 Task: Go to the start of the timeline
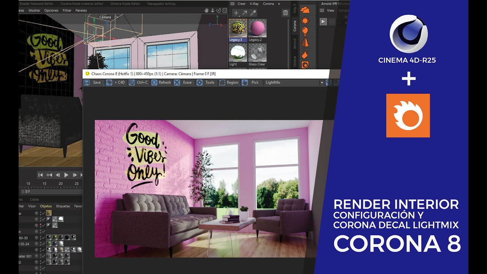[40, 175]
